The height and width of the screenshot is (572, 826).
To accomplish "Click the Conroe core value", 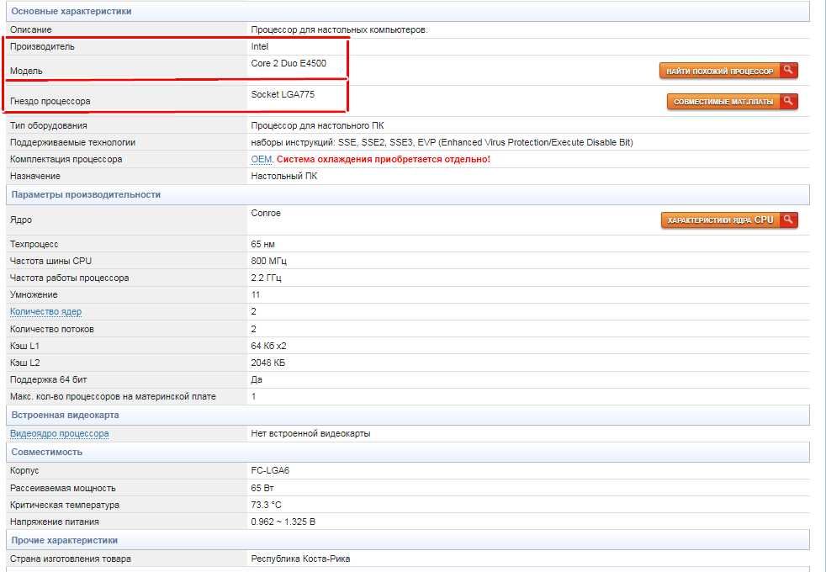I will click(x=266, y=213).
